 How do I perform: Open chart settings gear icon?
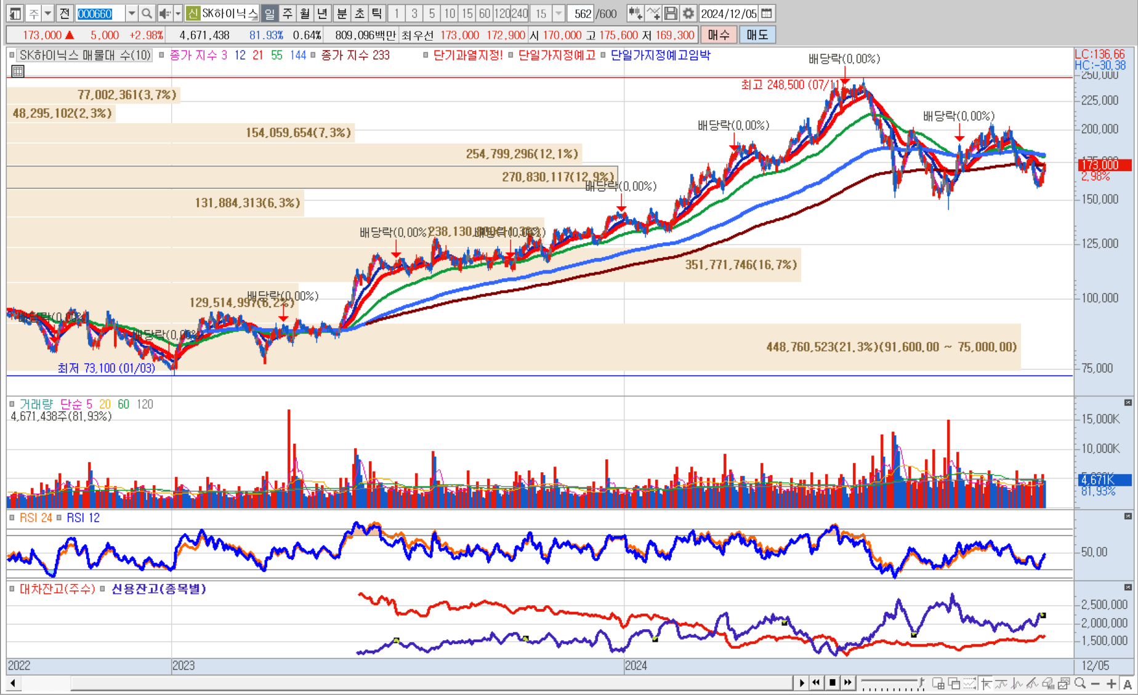688,13
